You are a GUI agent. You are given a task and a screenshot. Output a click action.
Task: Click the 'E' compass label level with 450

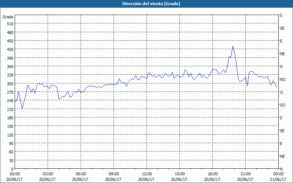pos(281,41)
